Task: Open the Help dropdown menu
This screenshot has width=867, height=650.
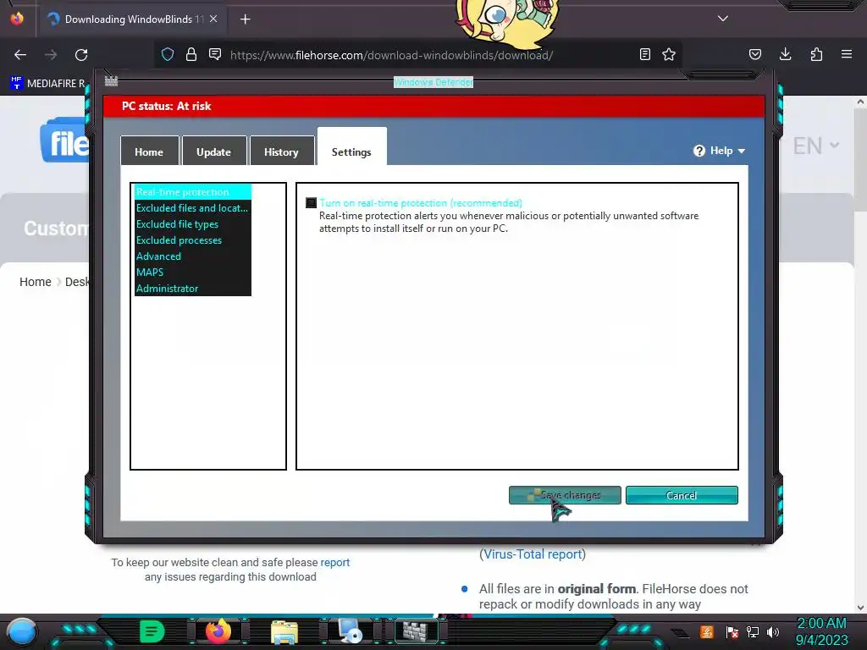Action: (720, 151)
